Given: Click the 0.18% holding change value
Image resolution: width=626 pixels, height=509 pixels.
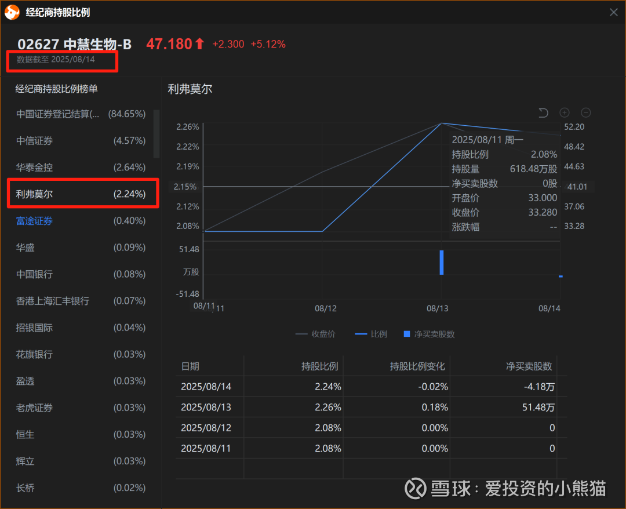Looking at the screenshot, I should (x=435, y=407).
